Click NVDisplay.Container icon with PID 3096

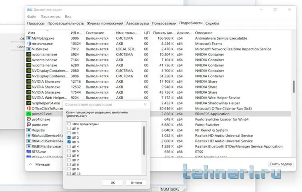(x=29, y=76)
